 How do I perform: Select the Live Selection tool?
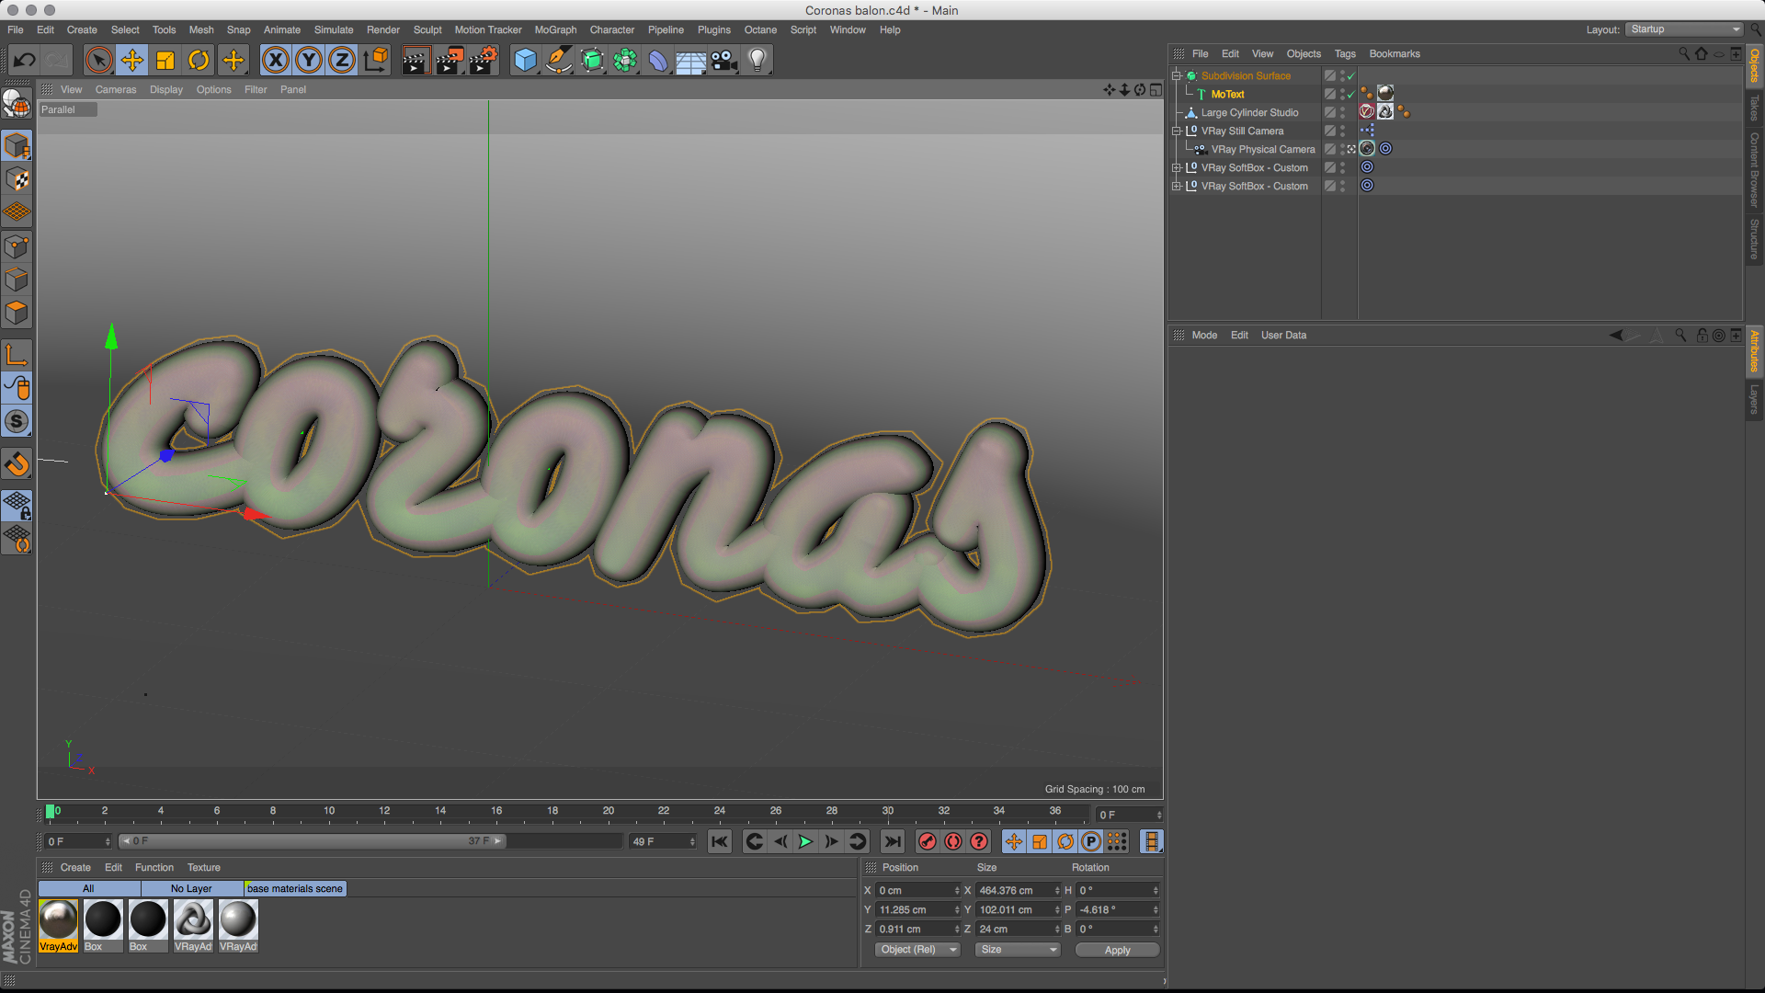click(x=98, y=61)
